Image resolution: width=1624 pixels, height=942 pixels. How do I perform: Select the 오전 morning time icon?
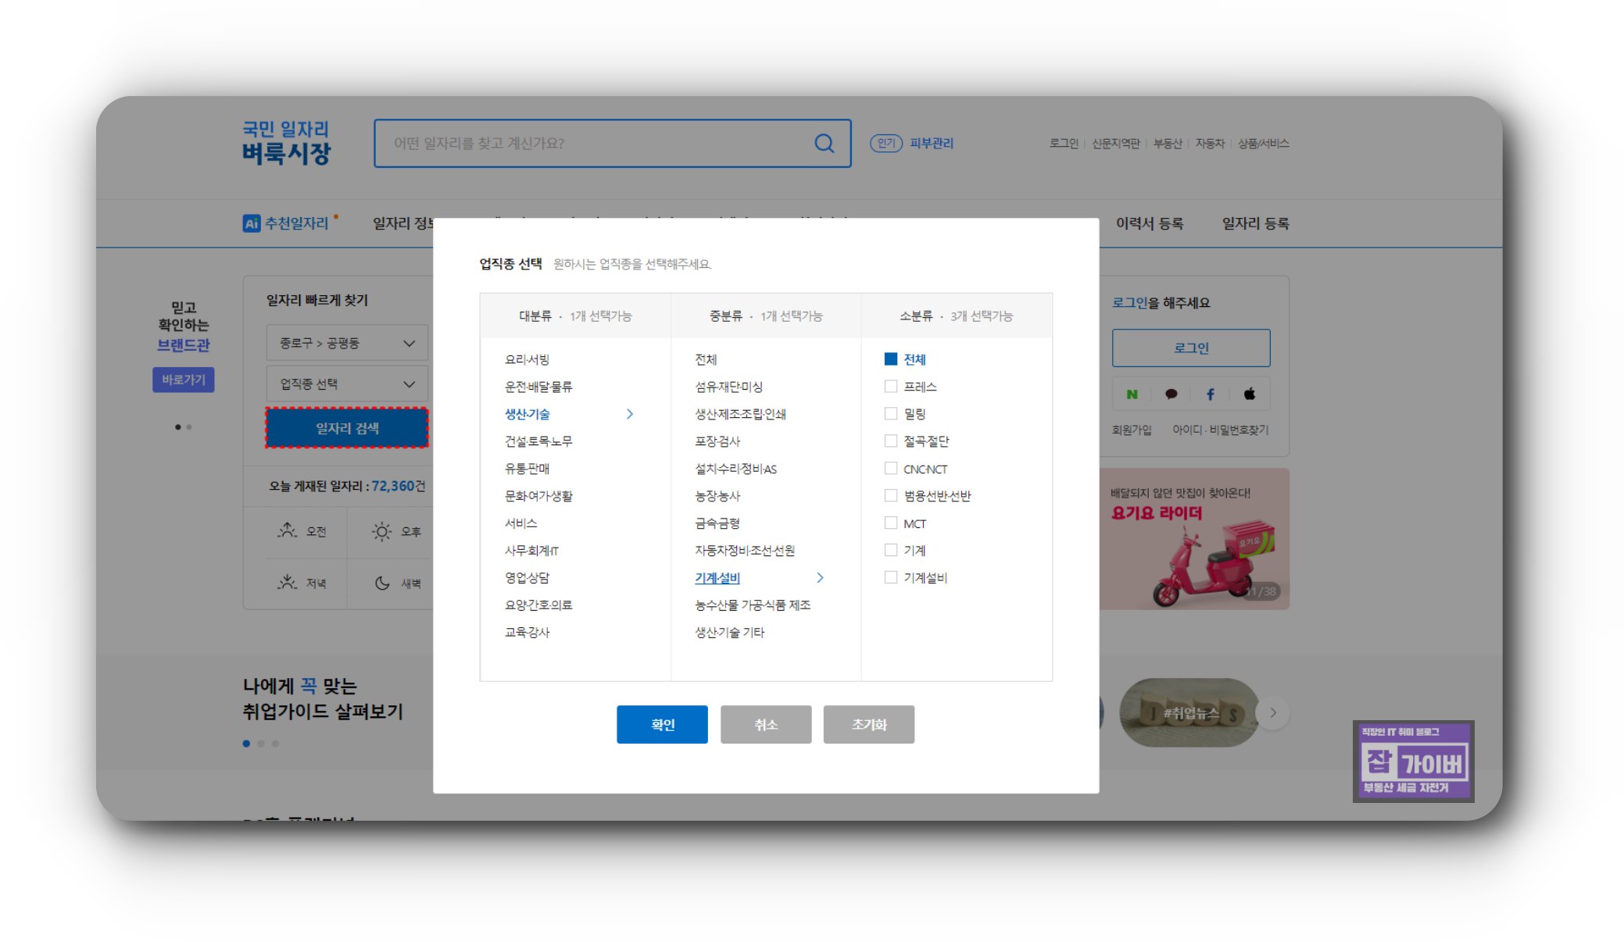click(x=288, y=531)
